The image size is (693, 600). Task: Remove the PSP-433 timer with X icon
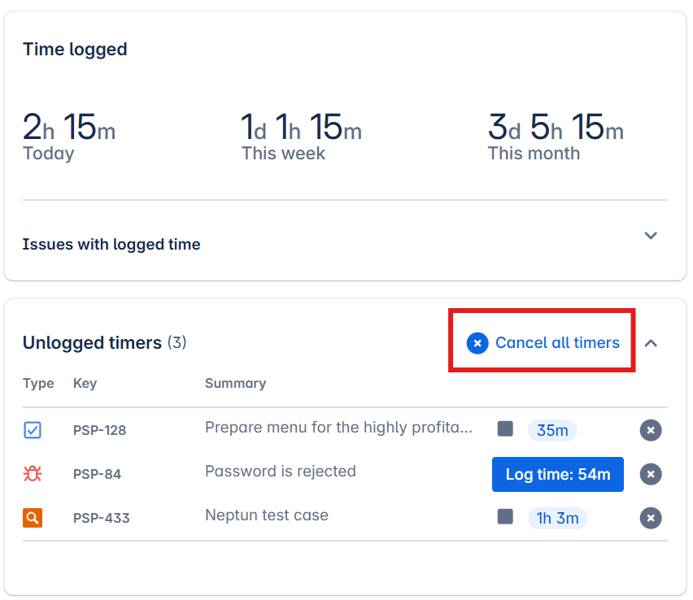tap(650, 518)
